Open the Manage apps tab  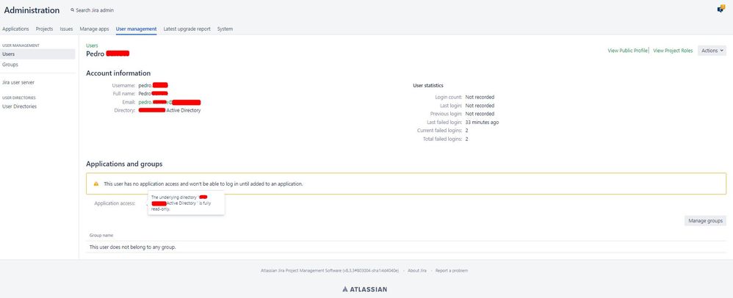click(x=94, y=29)
